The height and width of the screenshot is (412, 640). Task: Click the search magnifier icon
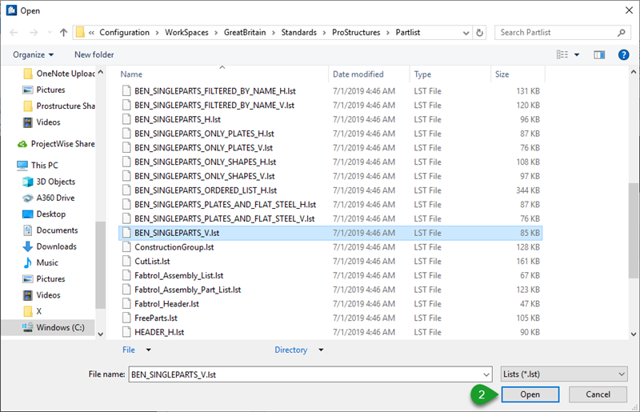pos(621,33)
